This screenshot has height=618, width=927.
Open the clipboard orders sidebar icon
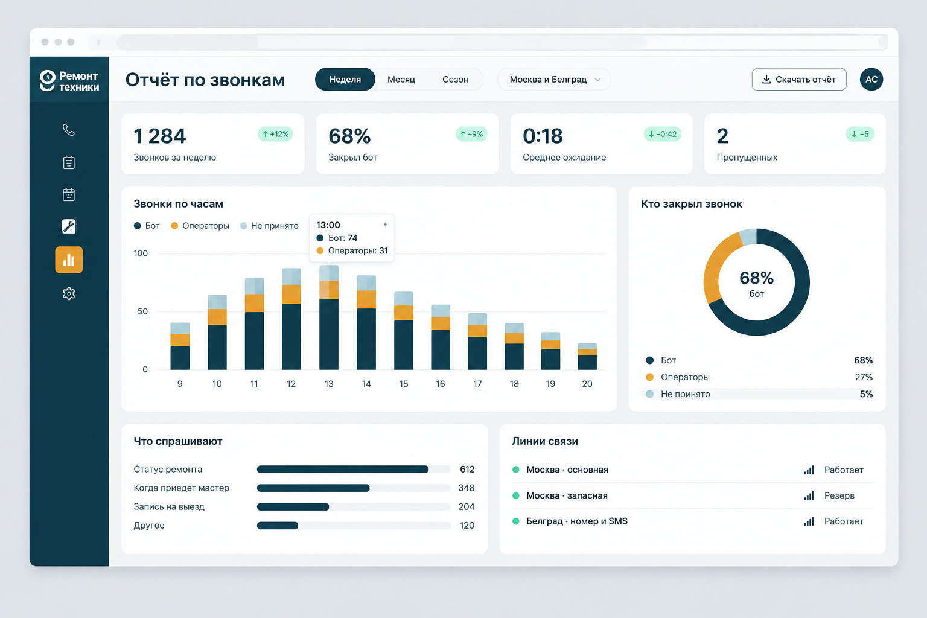pos(69,162)
